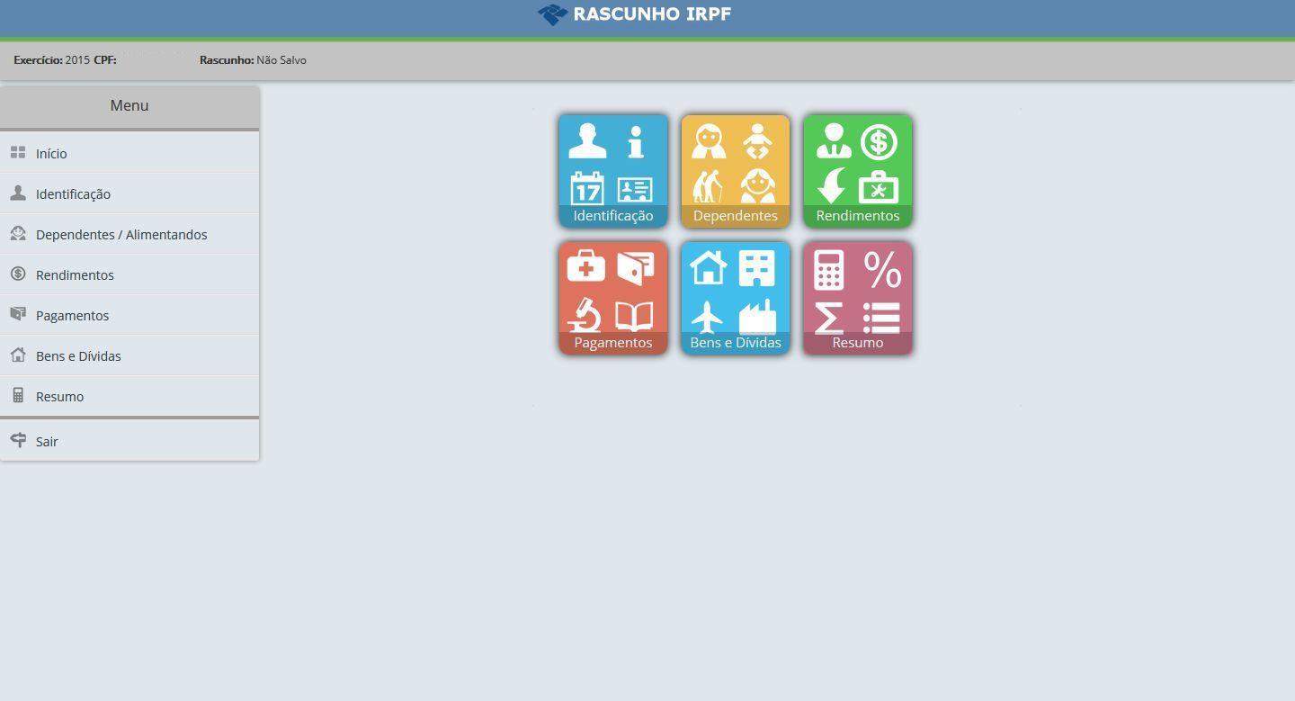Click the Pagamentos tile caption
The width and height of the screenshot is (1295, 701).
(613, 343)
